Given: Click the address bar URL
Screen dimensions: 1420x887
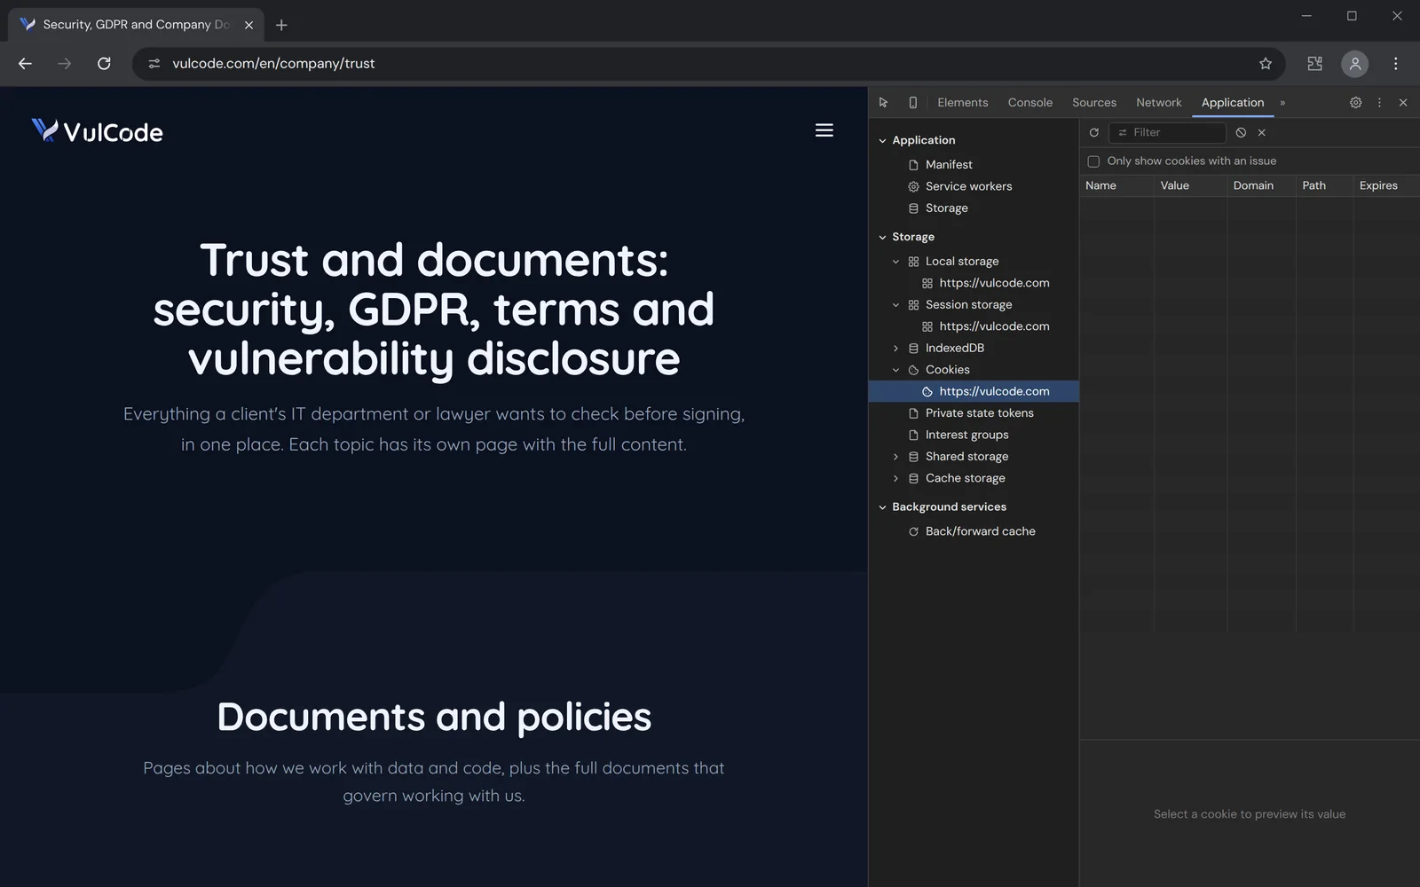Looking at the screenshot, I should coord(273,64).
